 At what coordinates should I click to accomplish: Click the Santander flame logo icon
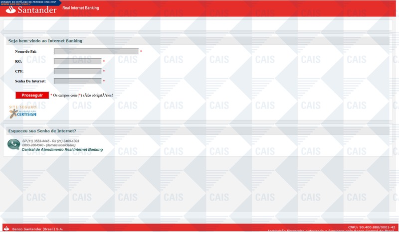[9, 9]
